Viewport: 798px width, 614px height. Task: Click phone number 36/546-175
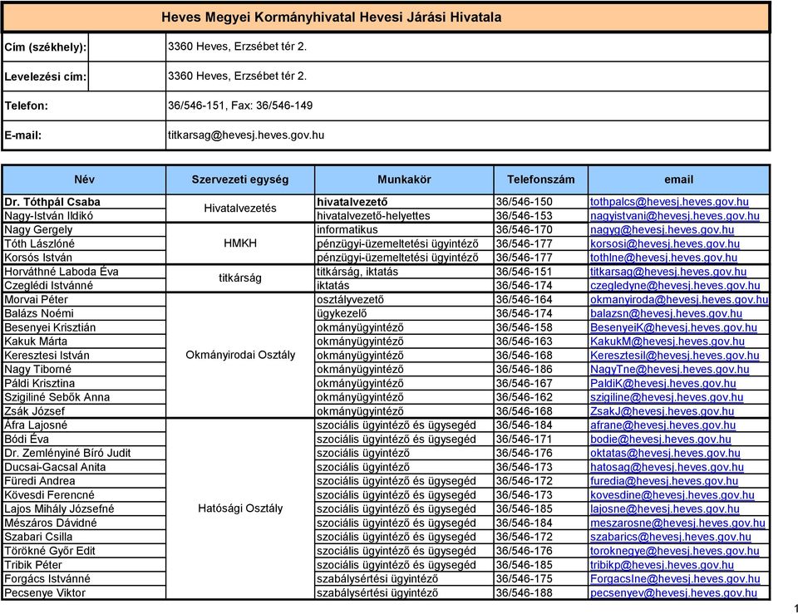[525, 579]
